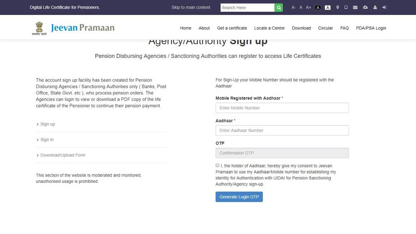The height and width of the screenshot is (234, 416).
Task: Click the location pin icon
Action: coord(337,7)
